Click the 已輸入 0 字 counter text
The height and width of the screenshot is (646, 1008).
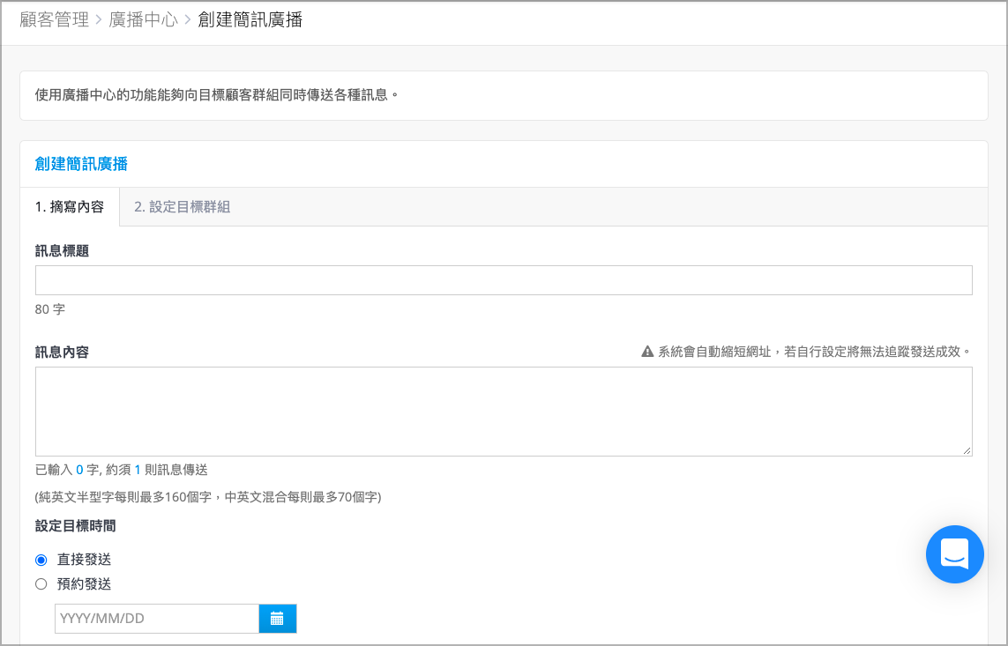(122, 470)
